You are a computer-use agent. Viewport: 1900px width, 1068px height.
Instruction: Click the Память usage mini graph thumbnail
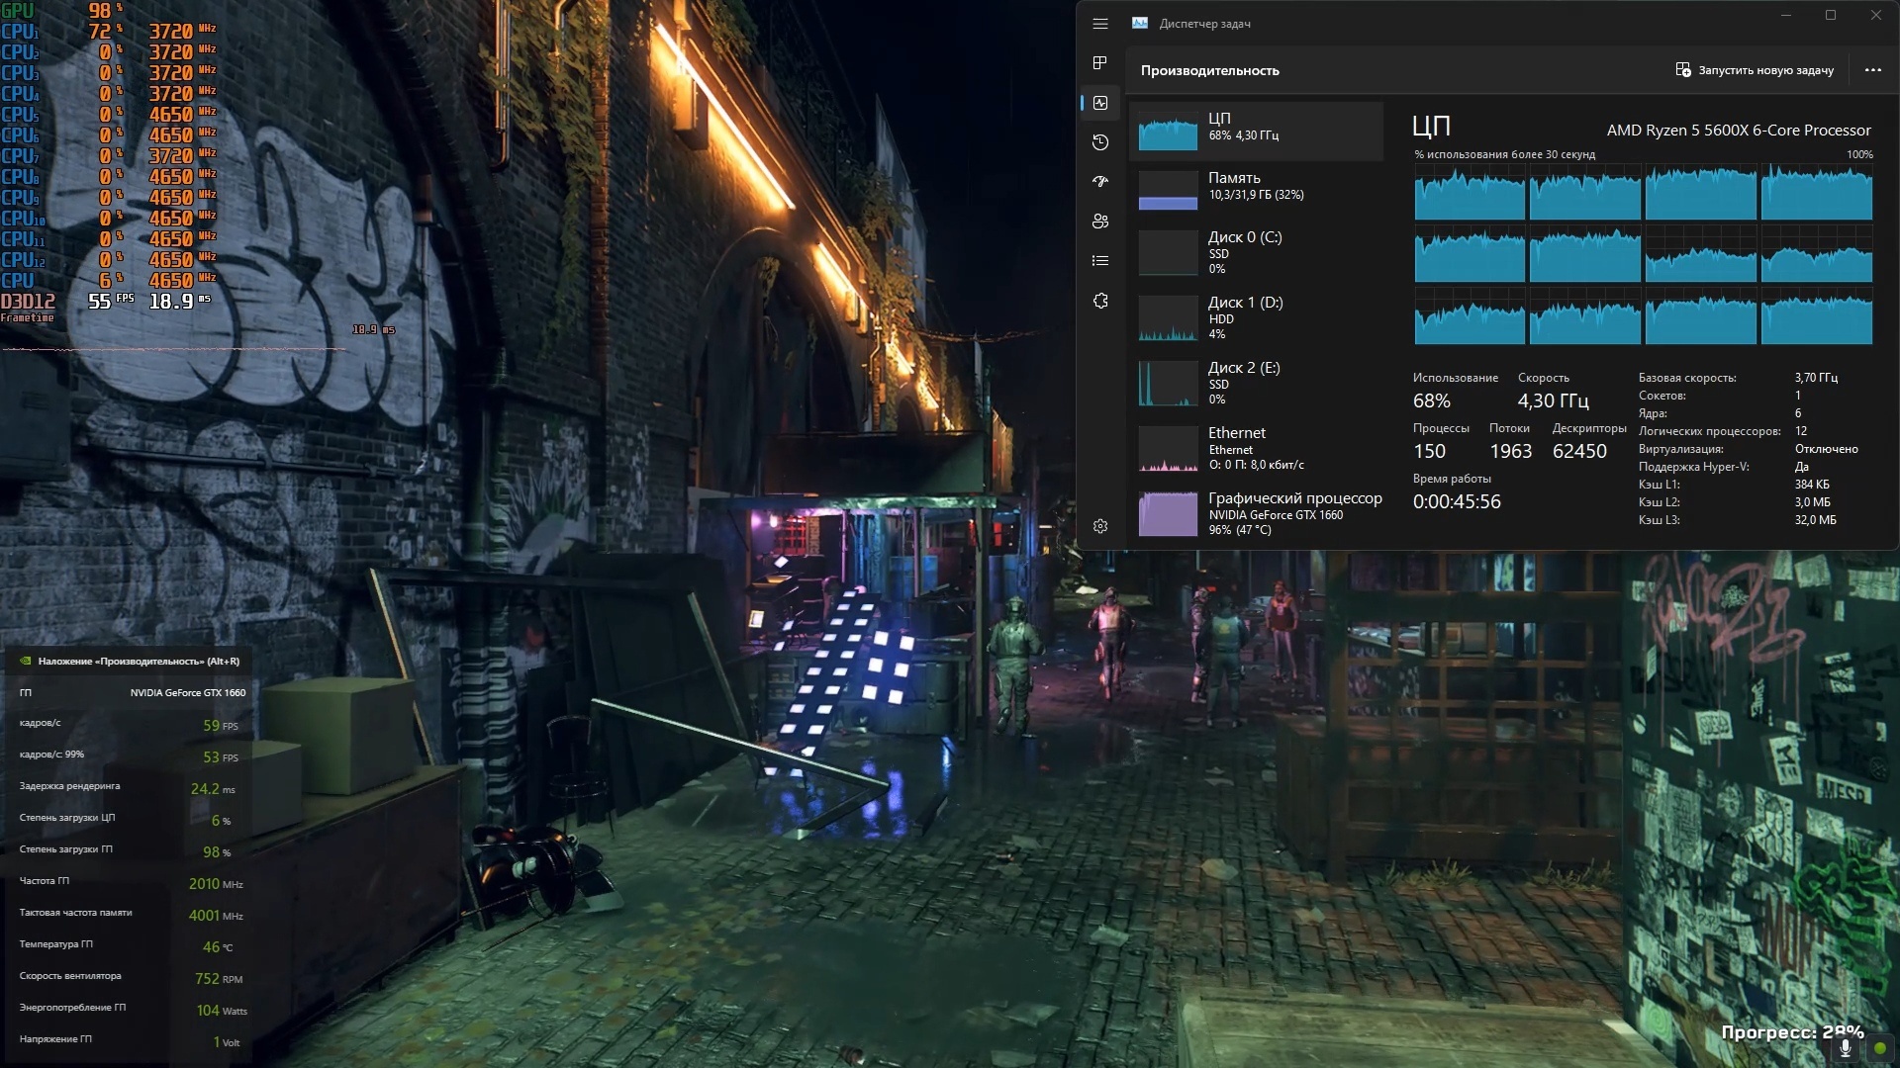1168,191
